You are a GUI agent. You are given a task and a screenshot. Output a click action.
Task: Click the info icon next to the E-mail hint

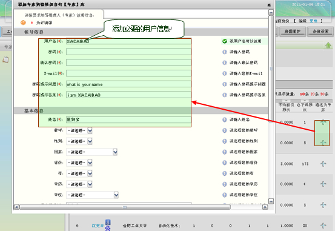pos(224,73)
